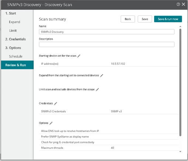Go to step 1. Start
This screenshot has height=161, width=188.
(x=11, y=13)
